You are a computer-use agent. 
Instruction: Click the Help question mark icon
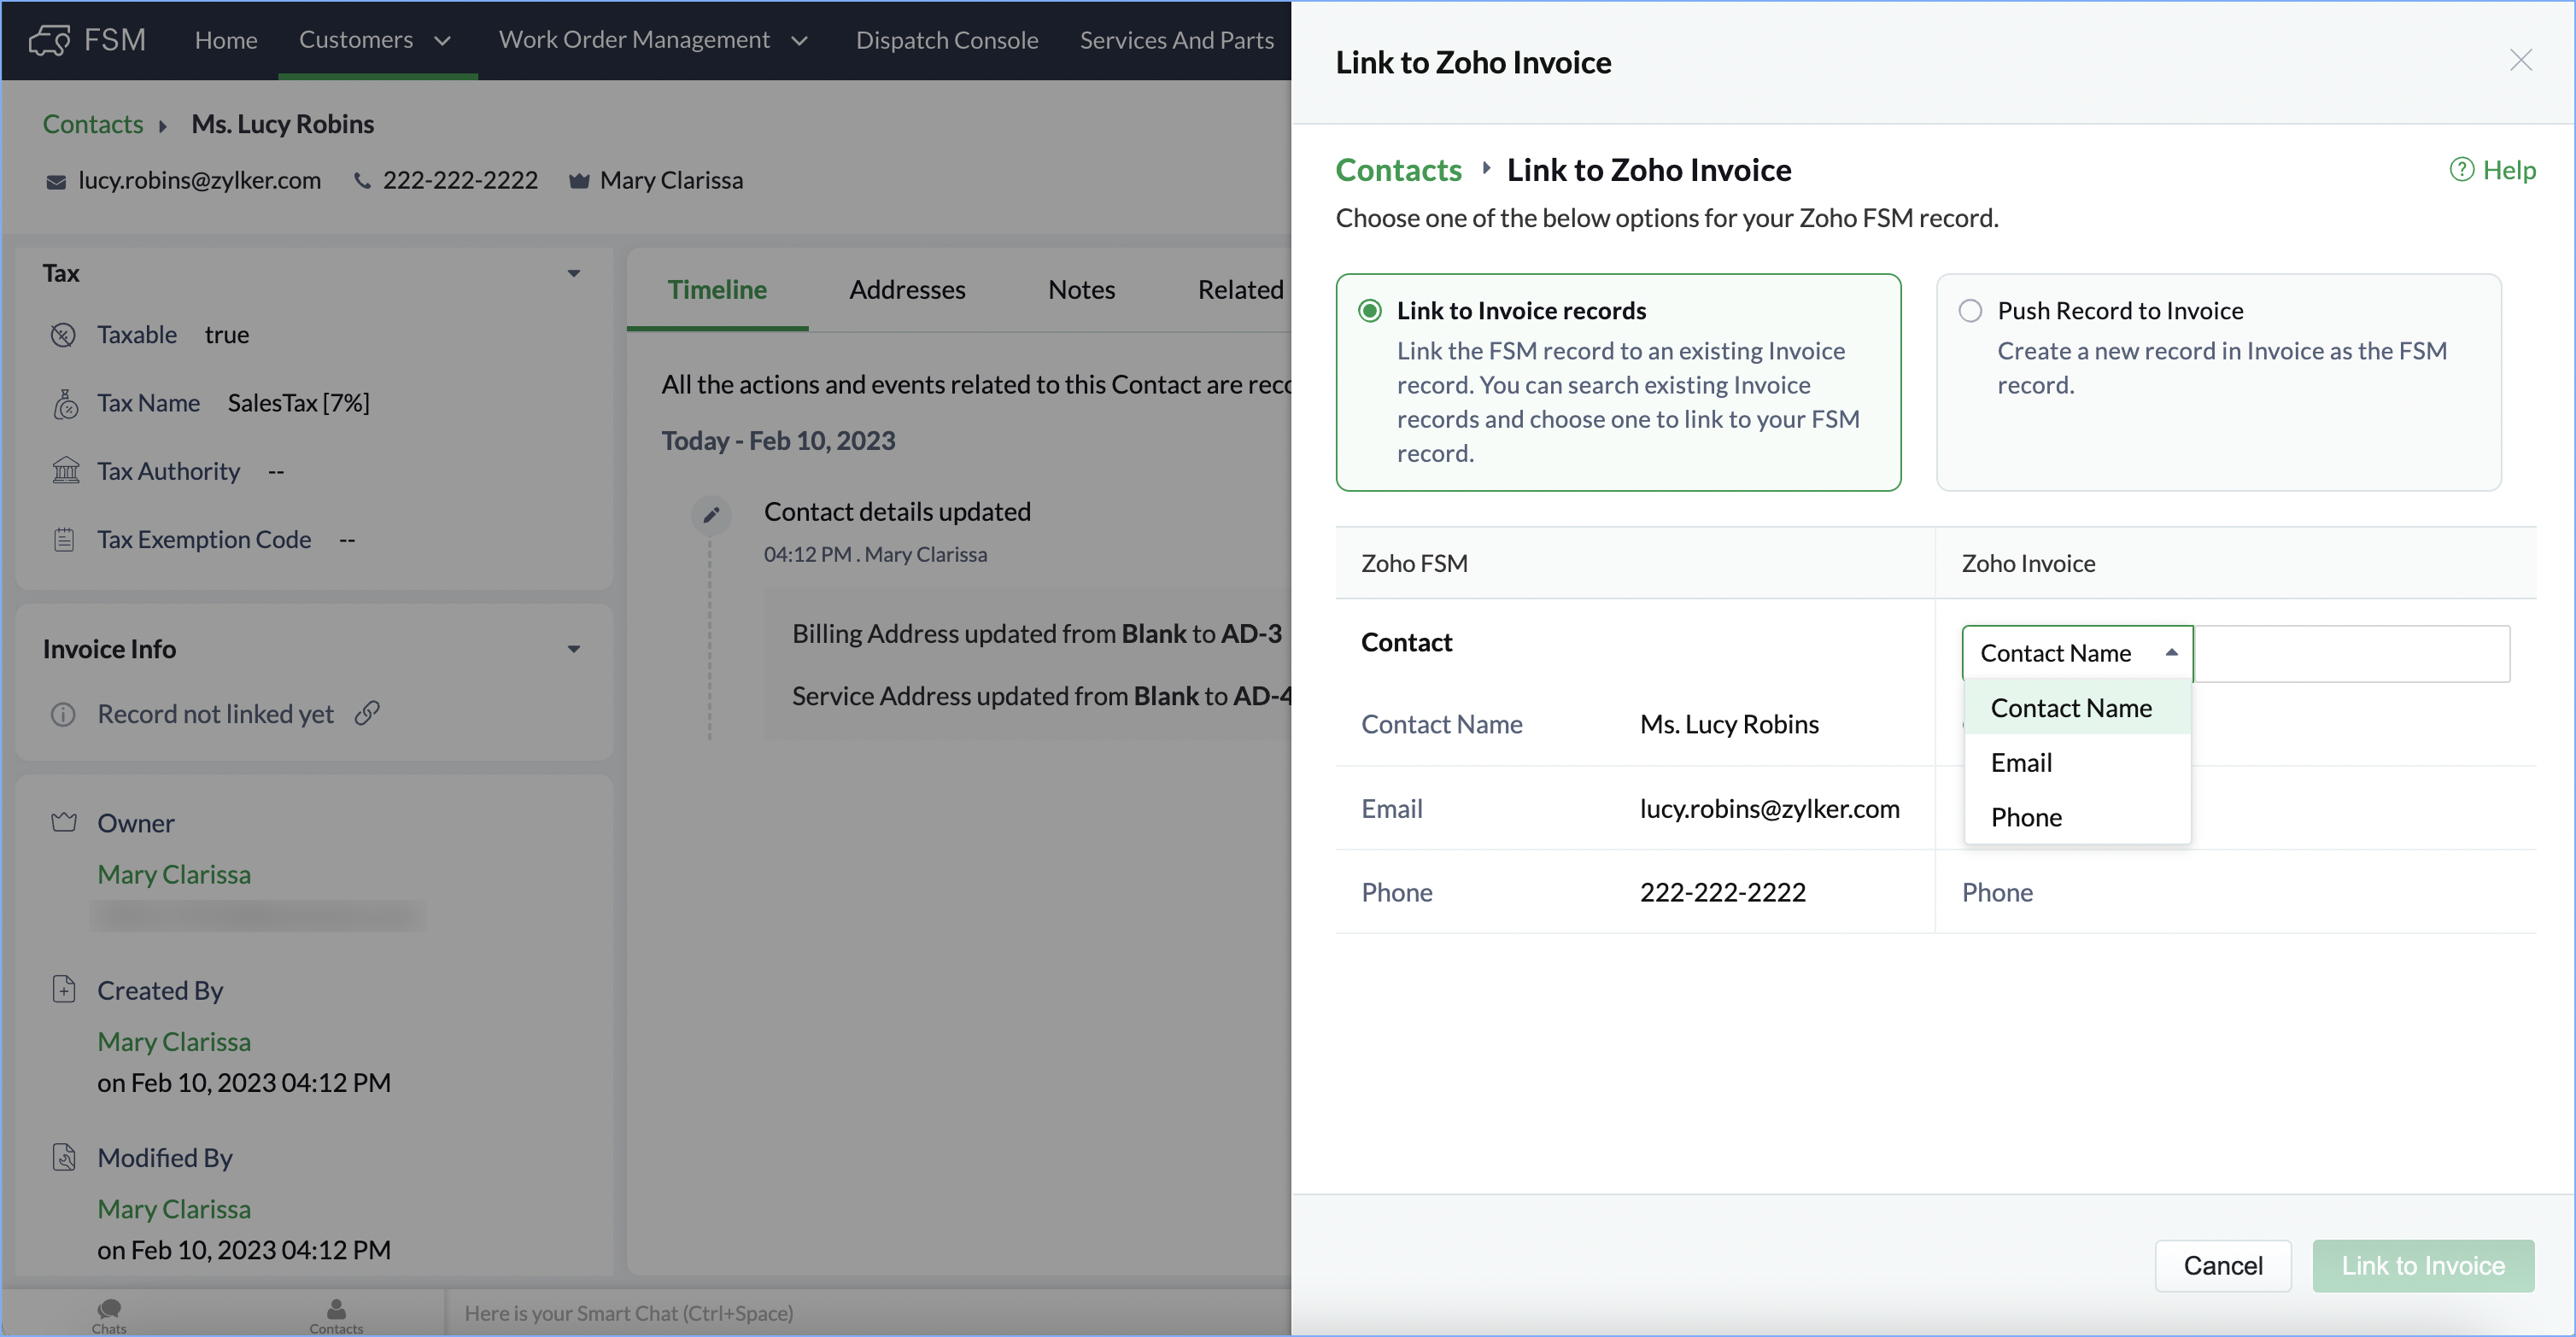pos(2461,170)
